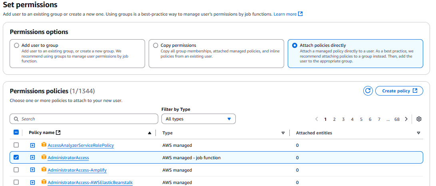
Task: Go to next page using right chevron
Action: (x=406, y=119)
